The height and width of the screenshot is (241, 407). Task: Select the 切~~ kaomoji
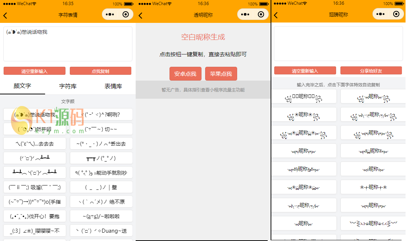(101, 129)
